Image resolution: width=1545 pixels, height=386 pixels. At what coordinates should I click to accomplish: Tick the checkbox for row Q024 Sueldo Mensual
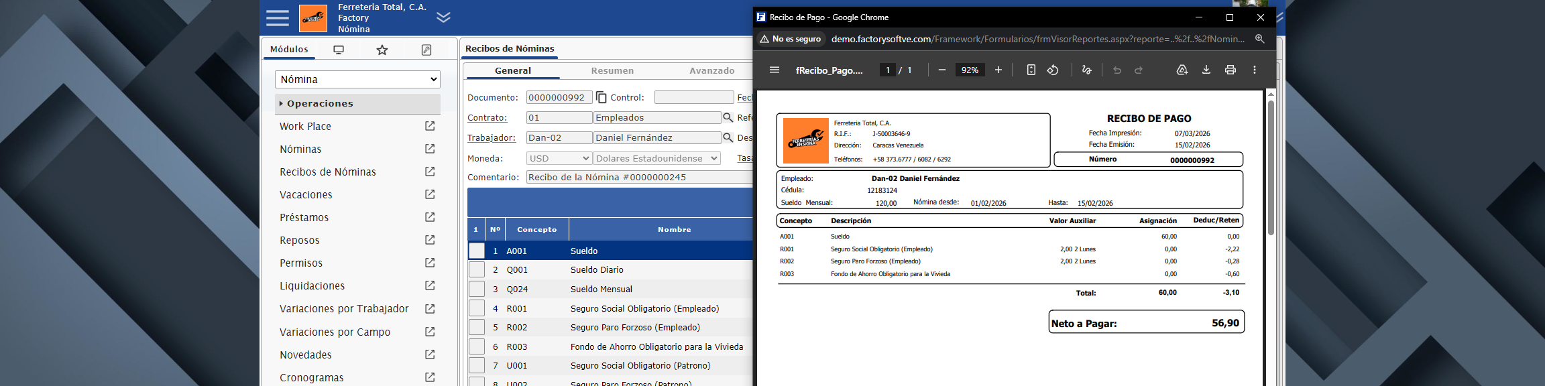pyautogui.click(x=476, y=289)
